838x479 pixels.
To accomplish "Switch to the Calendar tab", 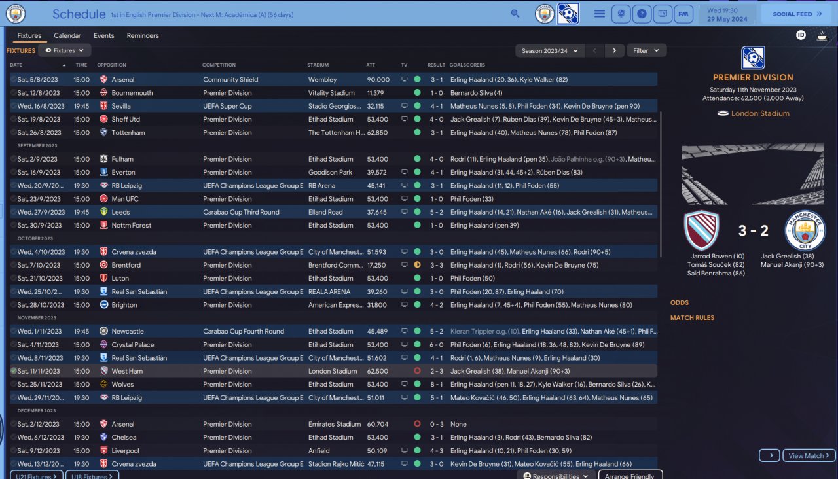I will (x=67, y=35).
